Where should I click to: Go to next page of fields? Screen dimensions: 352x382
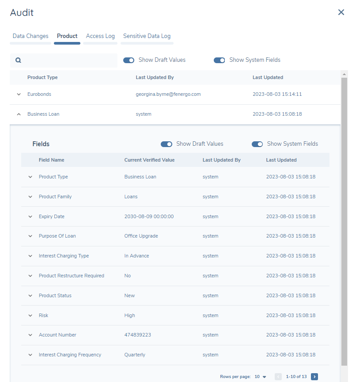314,377
